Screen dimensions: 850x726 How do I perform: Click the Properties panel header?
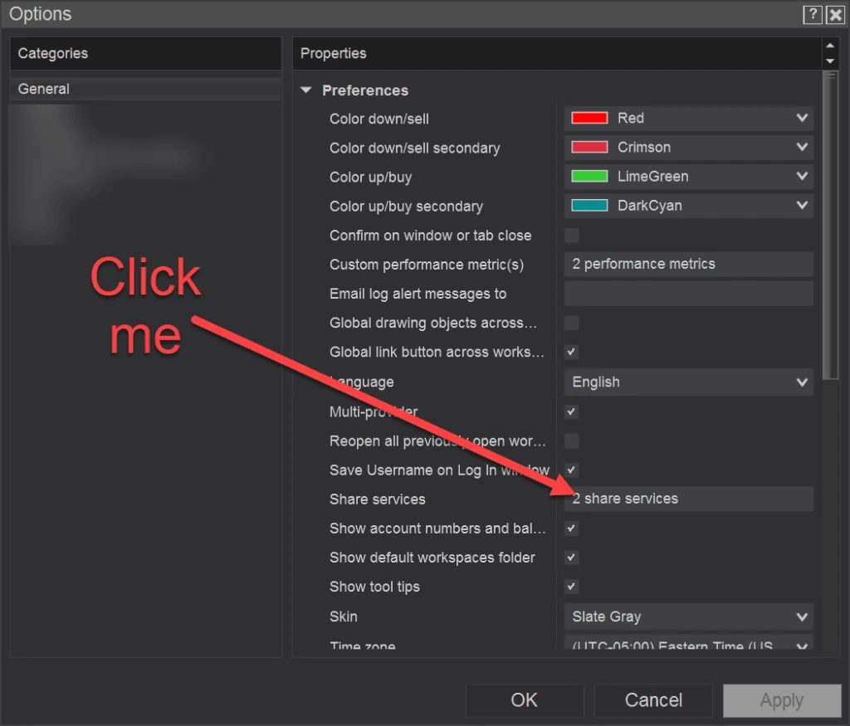click(x=557, y=54)
